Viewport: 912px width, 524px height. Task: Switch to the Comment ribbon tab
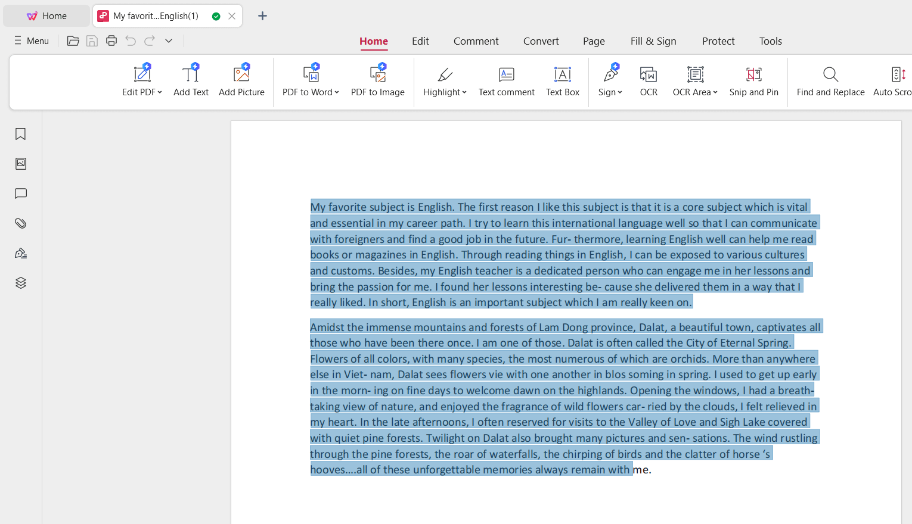pos(476,41)
